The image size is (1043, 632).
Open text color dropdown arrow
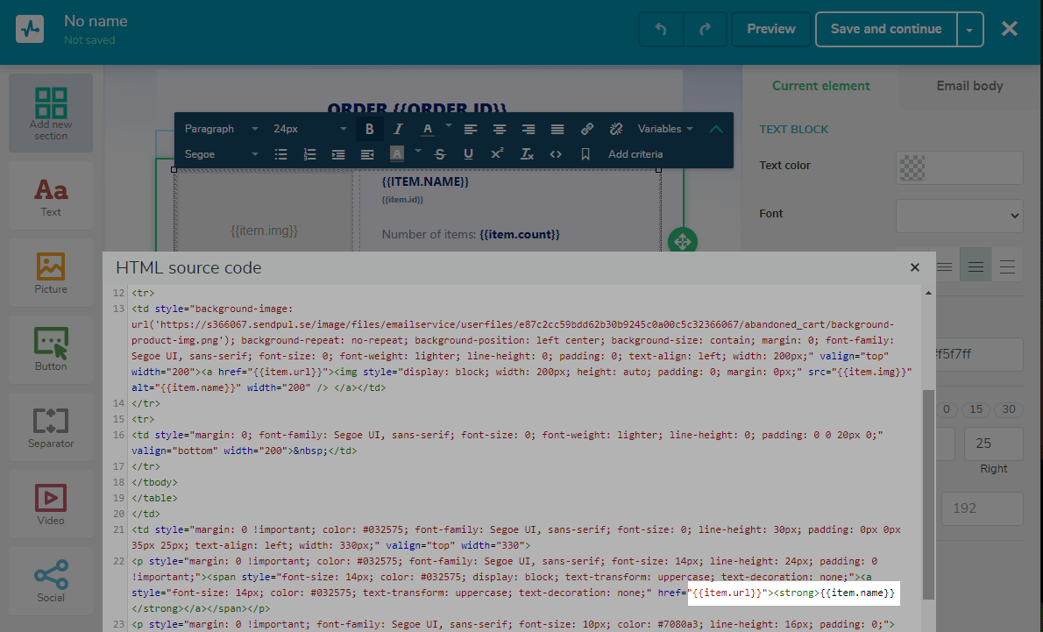(449, 125)
